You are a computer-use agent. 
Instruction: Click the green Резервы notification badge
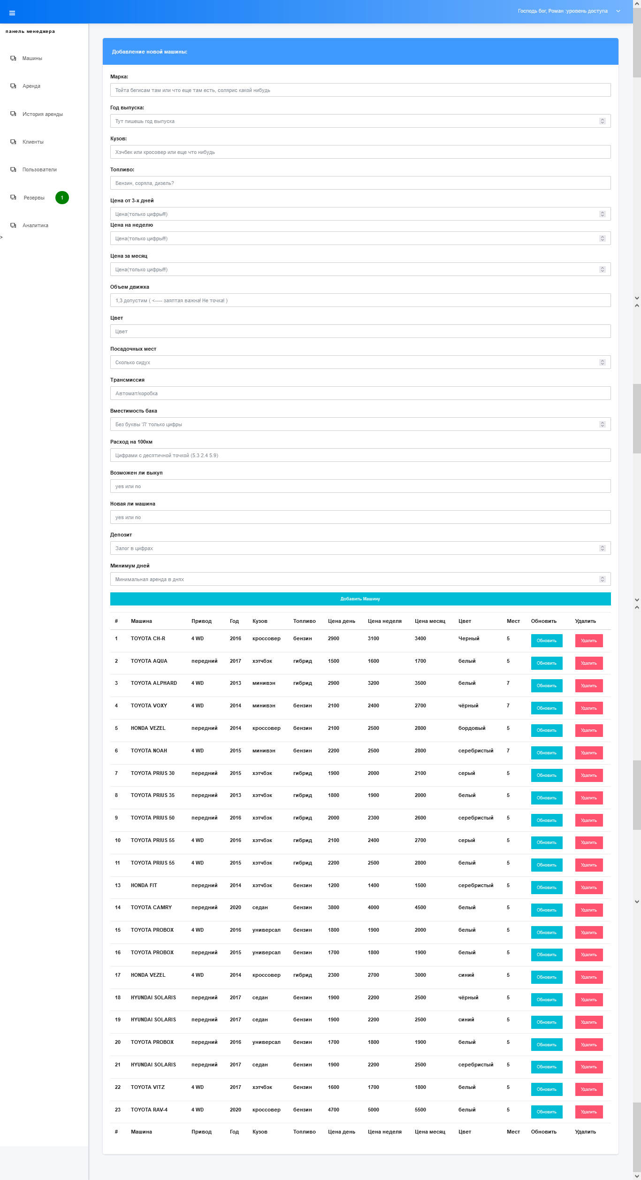tap(62, 198)
